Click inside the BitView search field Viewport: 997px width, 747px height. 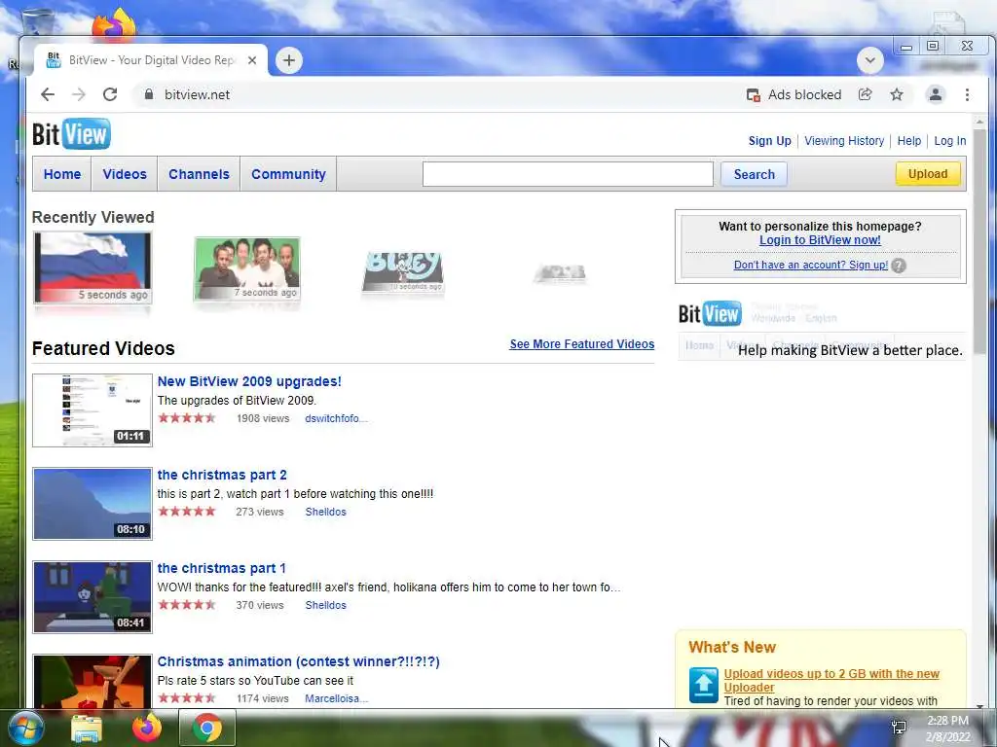568,174
